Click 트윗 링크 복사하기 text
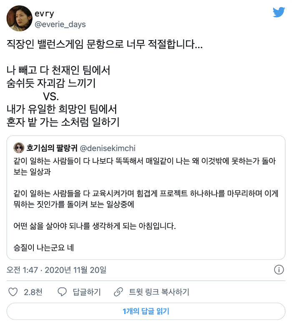The image size is (292, 327). point(159,292)
